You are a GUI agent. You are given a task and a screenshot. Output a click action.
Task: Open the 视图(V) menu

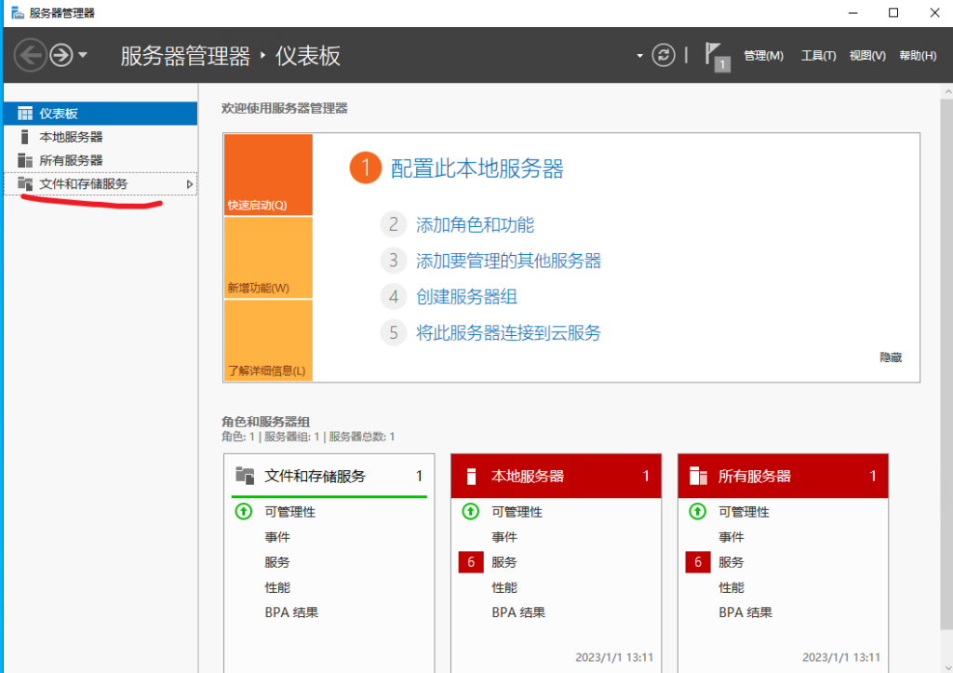[x=867, y=56]
